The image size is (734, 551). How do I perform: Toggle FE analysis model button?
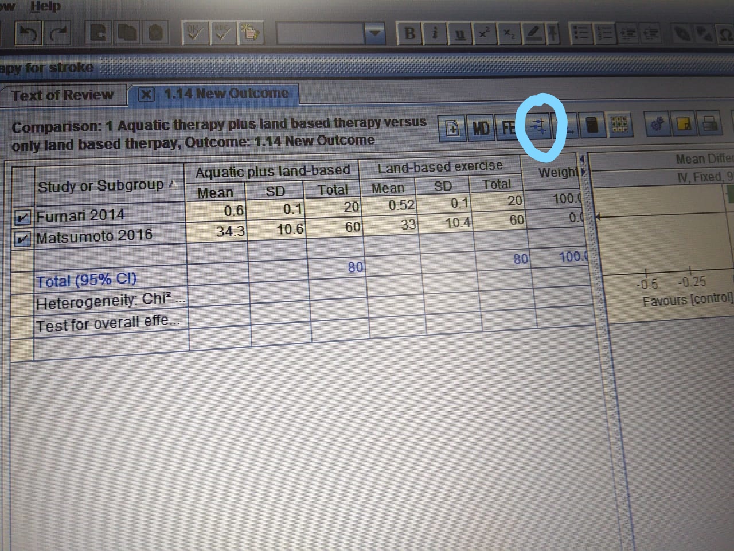coord(508,127)
